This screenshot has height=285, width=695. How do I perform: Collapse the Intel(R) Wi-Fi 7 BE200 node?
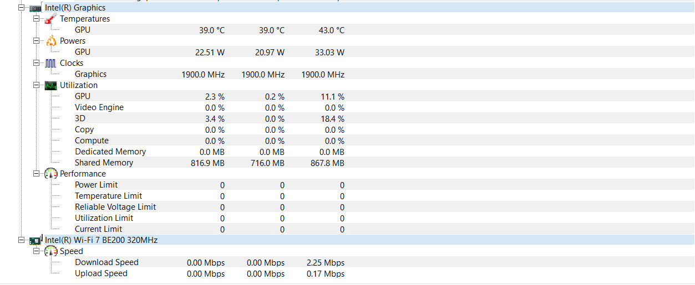tap(21, 240)
